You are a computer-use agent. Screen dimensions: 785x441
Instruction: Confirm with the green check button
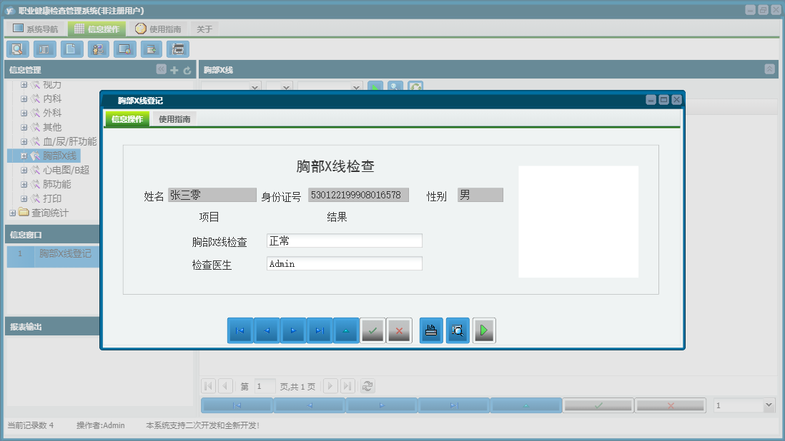pos(372,330)
